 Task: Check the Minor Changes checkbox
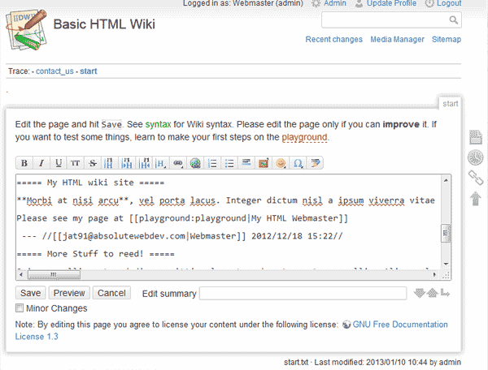tap(20, 308)
